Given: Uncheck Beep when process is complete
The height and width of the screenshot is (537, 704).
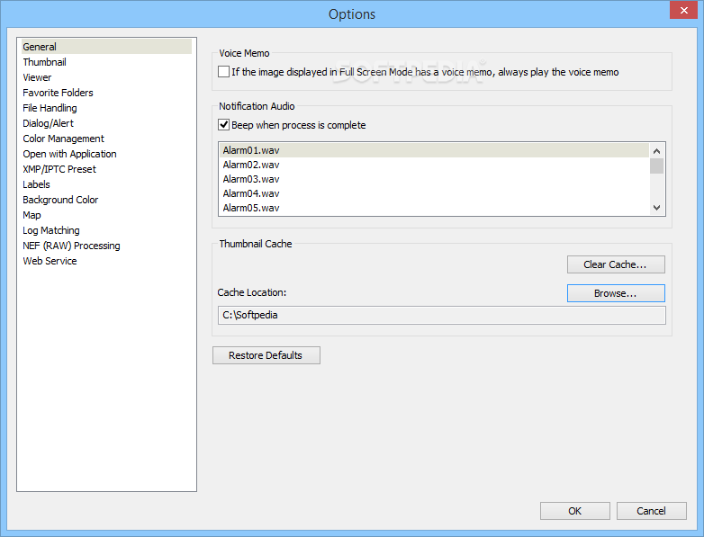Looking at the screenshot, I should pos(223,125).
